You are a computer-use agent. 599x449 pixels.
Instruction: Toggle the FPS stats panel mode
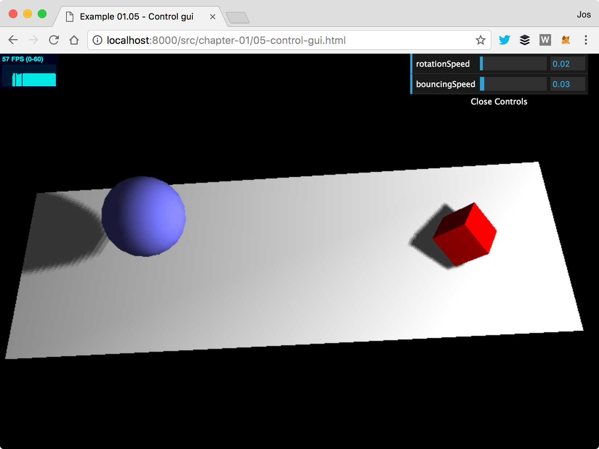29,71
